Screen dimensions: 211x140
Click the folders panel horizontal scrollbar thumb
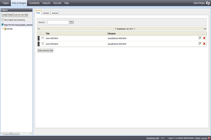(x=12, y=133)
